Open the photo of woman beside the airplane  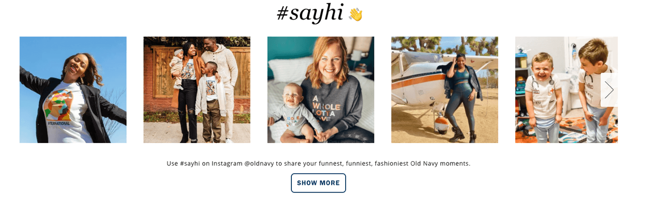tap(445, 90)
